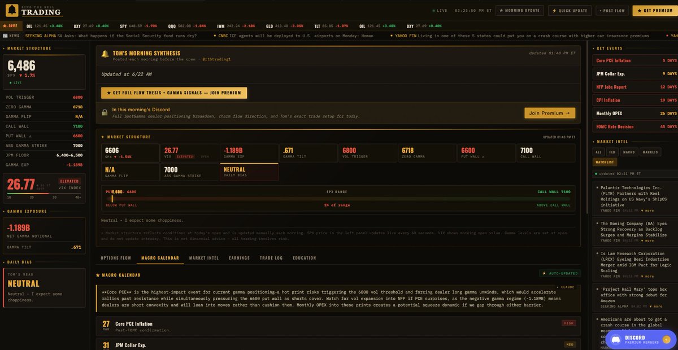
Task: Click the star LIVE badge on the ticker strip
Action: pos(10,26)
